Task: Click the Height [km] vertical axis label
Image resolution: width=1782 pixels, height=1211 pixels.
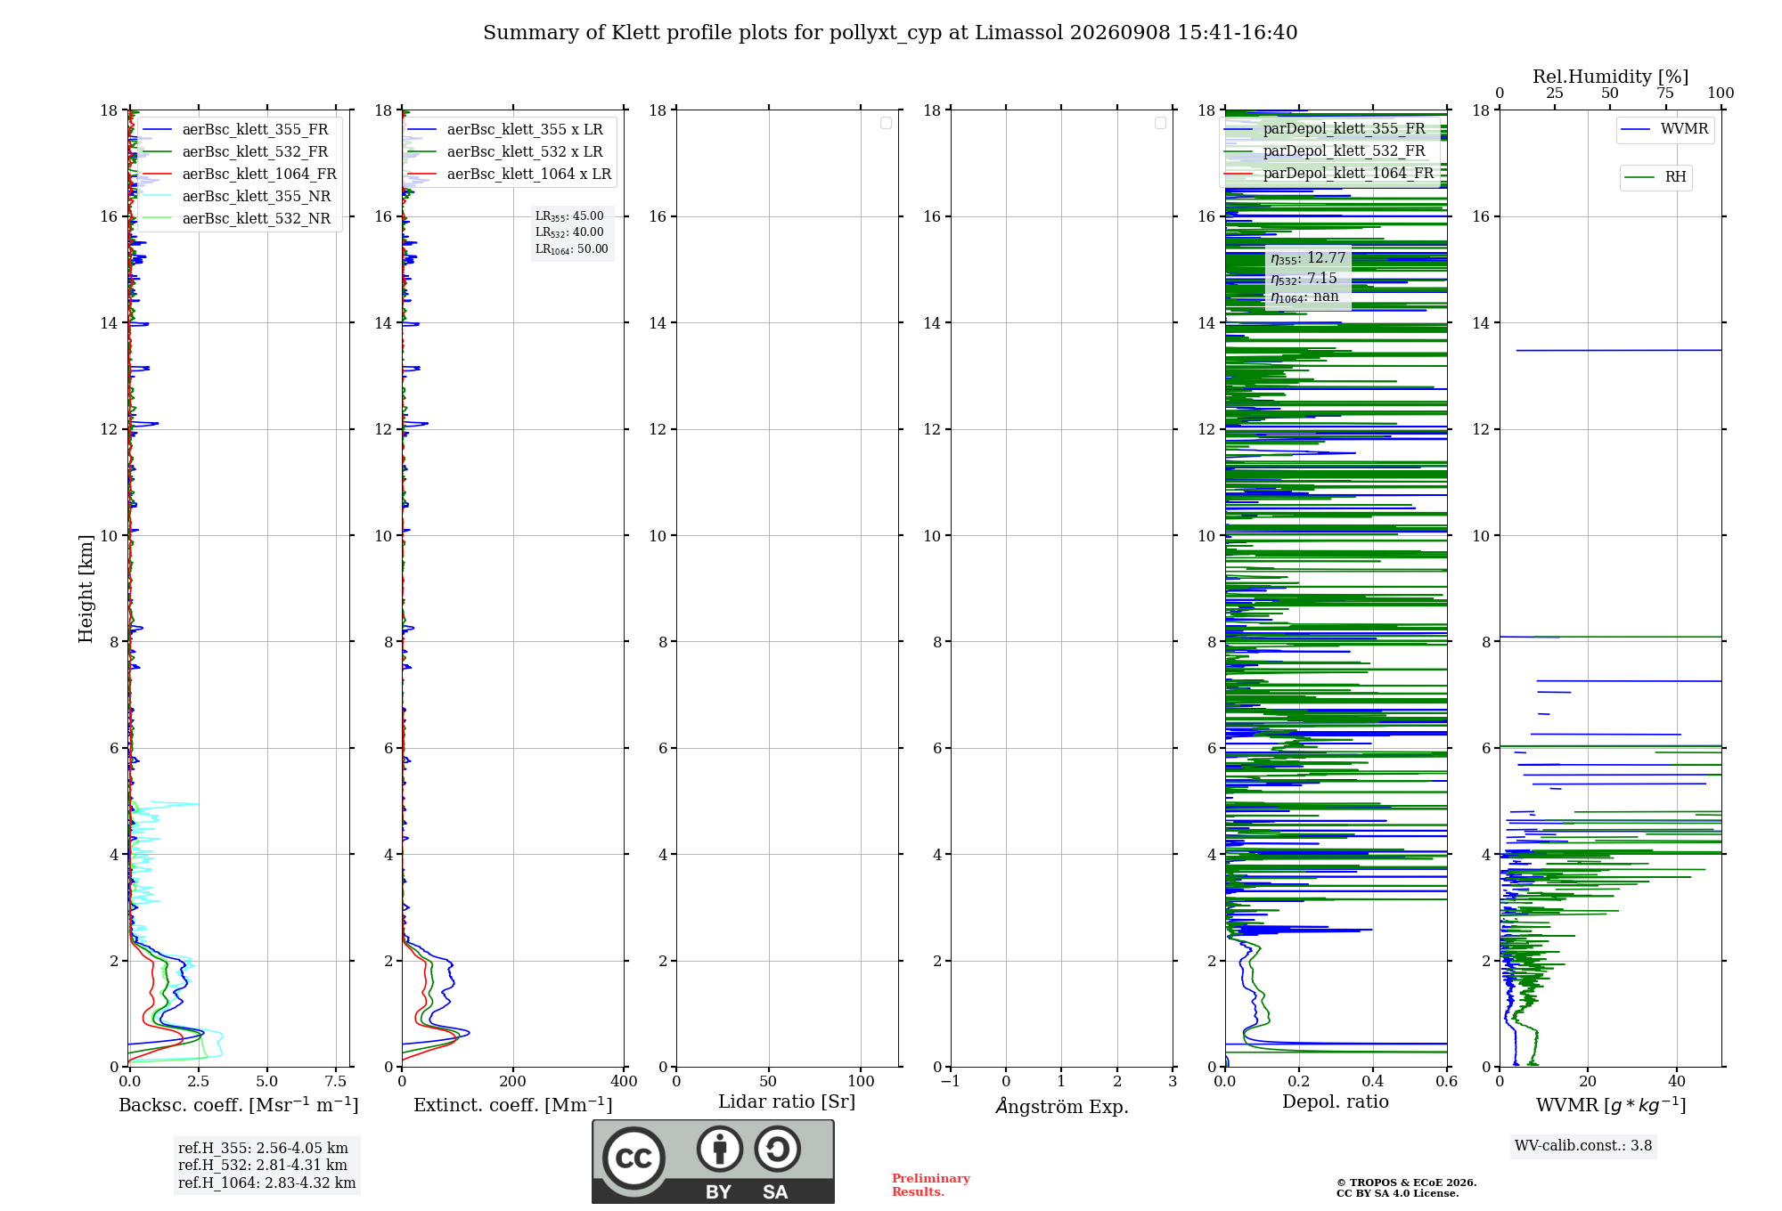Action: click(86, 589)
